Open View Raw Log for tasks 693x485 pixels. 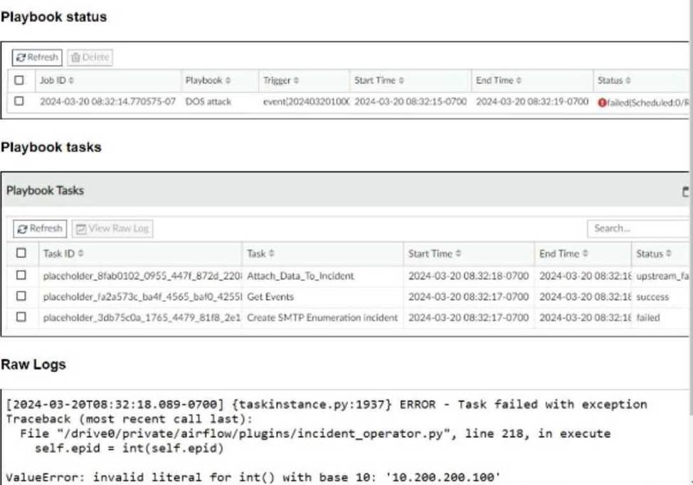[112, 229]
